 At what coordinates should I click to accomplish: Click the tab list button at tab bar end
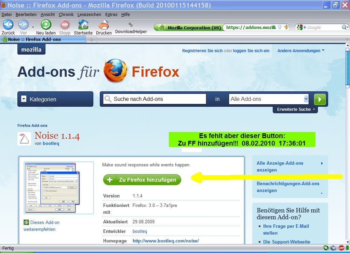[347, 40]
